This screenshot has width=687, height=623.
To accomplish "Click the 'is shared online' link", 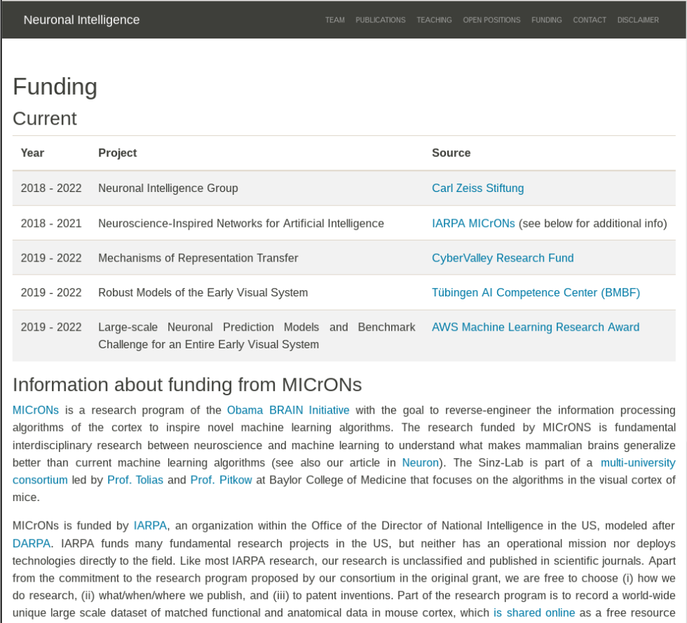I will point(534,613).
